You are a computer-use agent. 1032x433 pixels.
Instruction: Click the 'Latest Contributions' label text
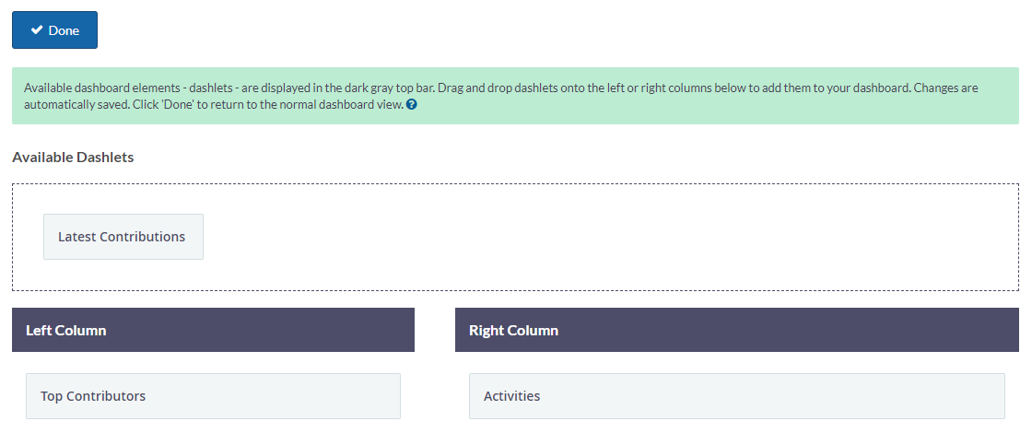pyautogui.click(x=122, y=237)
